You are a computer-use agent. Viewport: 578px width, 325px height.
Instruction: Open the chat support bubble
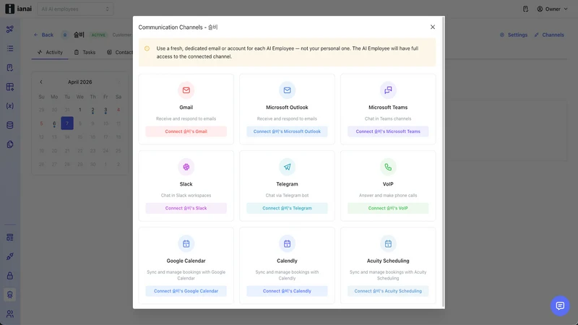560,305
